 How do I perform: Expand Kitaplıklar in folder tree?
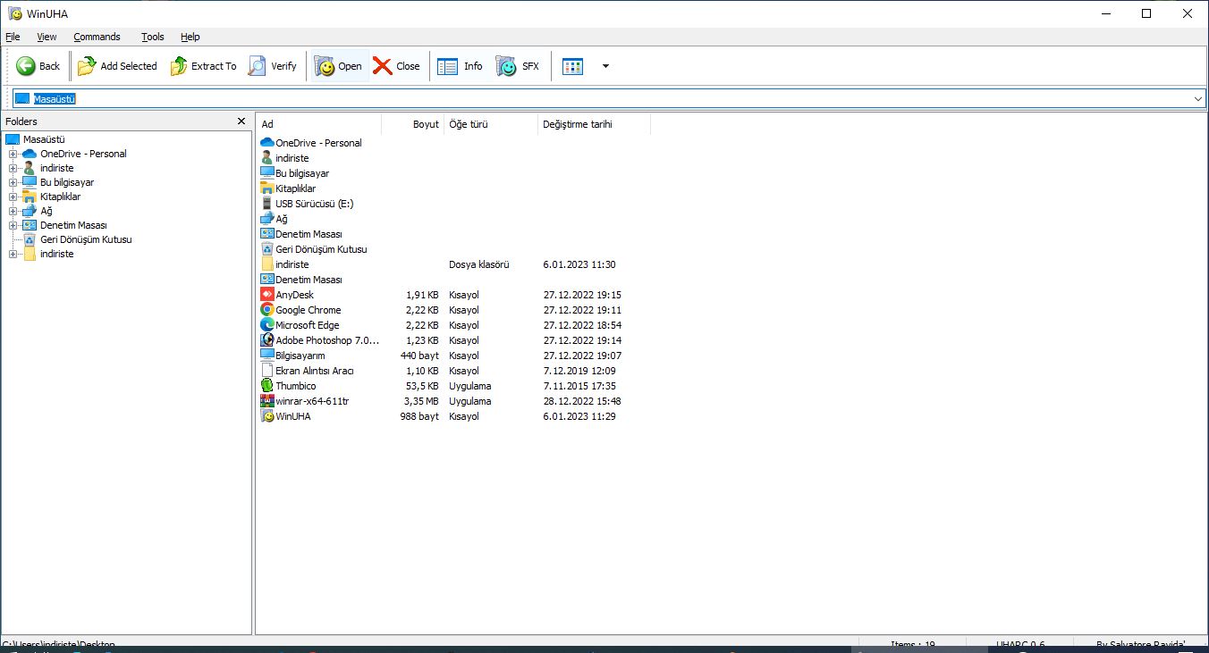(13, 197)
